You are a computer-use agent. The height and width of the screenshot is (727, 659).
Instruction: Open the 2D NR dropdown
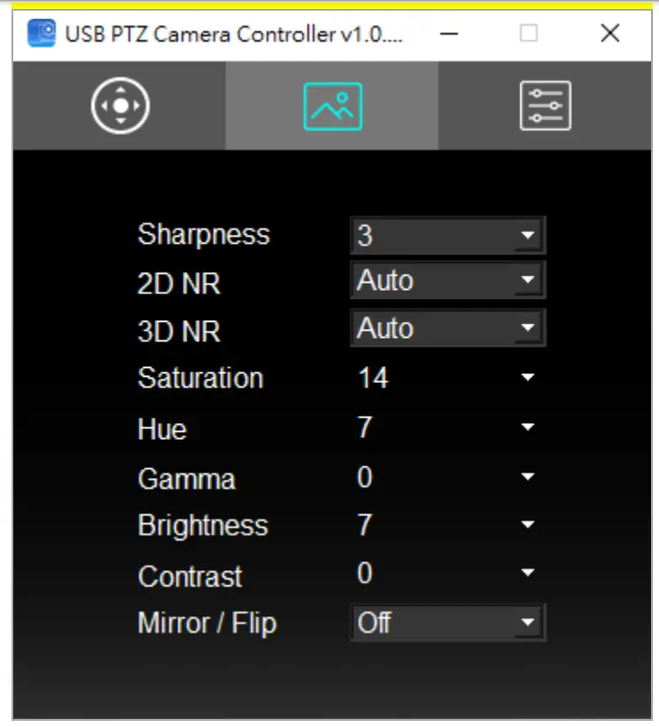coord(529,279)
